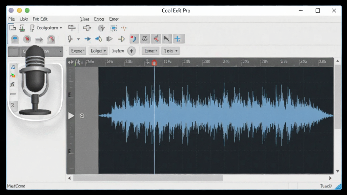The image size is (347, 195).
Task: Open the Lickr menu
Action: tap(24, 19)
